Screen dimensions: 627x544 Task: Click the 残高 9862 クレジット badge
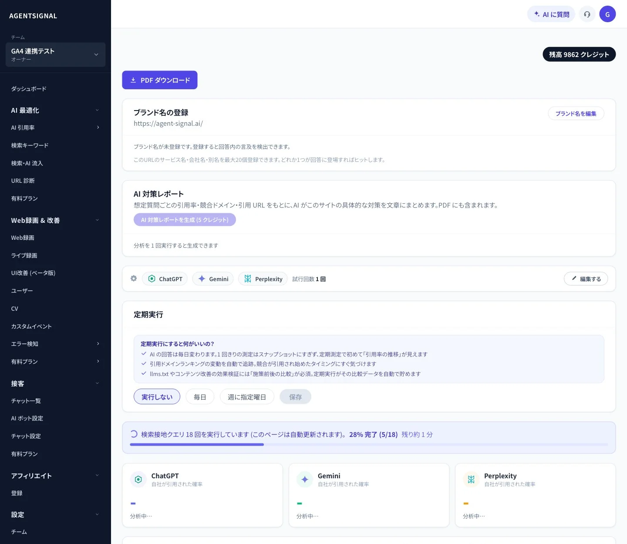click(x=579, y=54)
